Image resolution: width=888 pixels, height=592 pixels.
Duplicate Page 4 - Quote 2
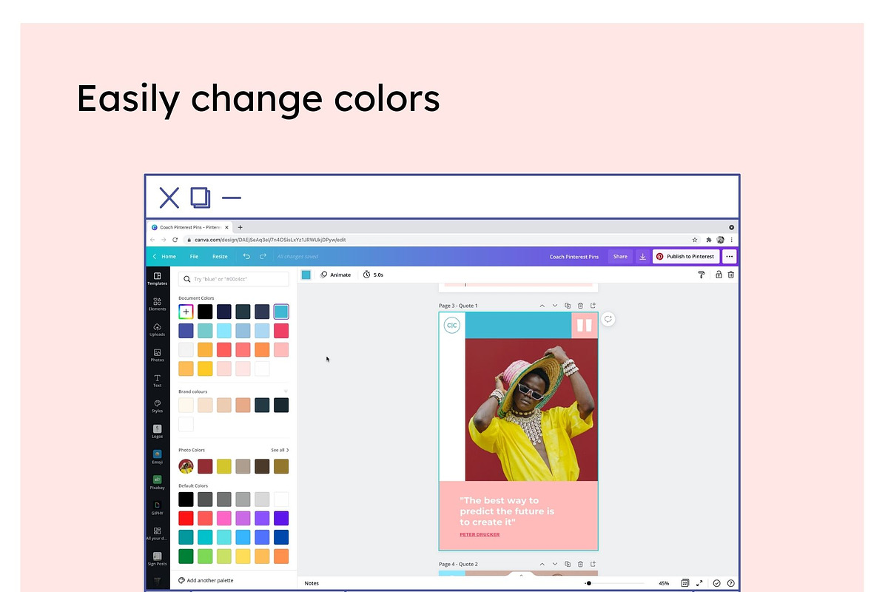click(568, 564)
